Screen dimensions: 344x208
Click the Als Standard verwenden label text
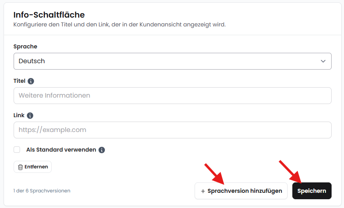pos(61,150)
